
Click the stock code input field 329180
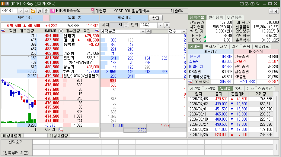coord(9,11)
